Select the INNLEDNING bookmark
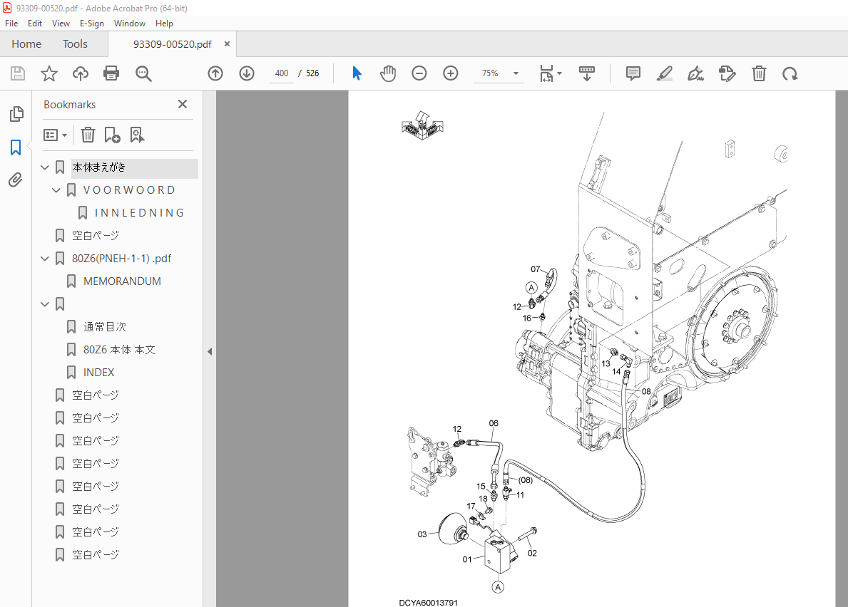This screenshot has height=607, width=848. coord(140,213)
